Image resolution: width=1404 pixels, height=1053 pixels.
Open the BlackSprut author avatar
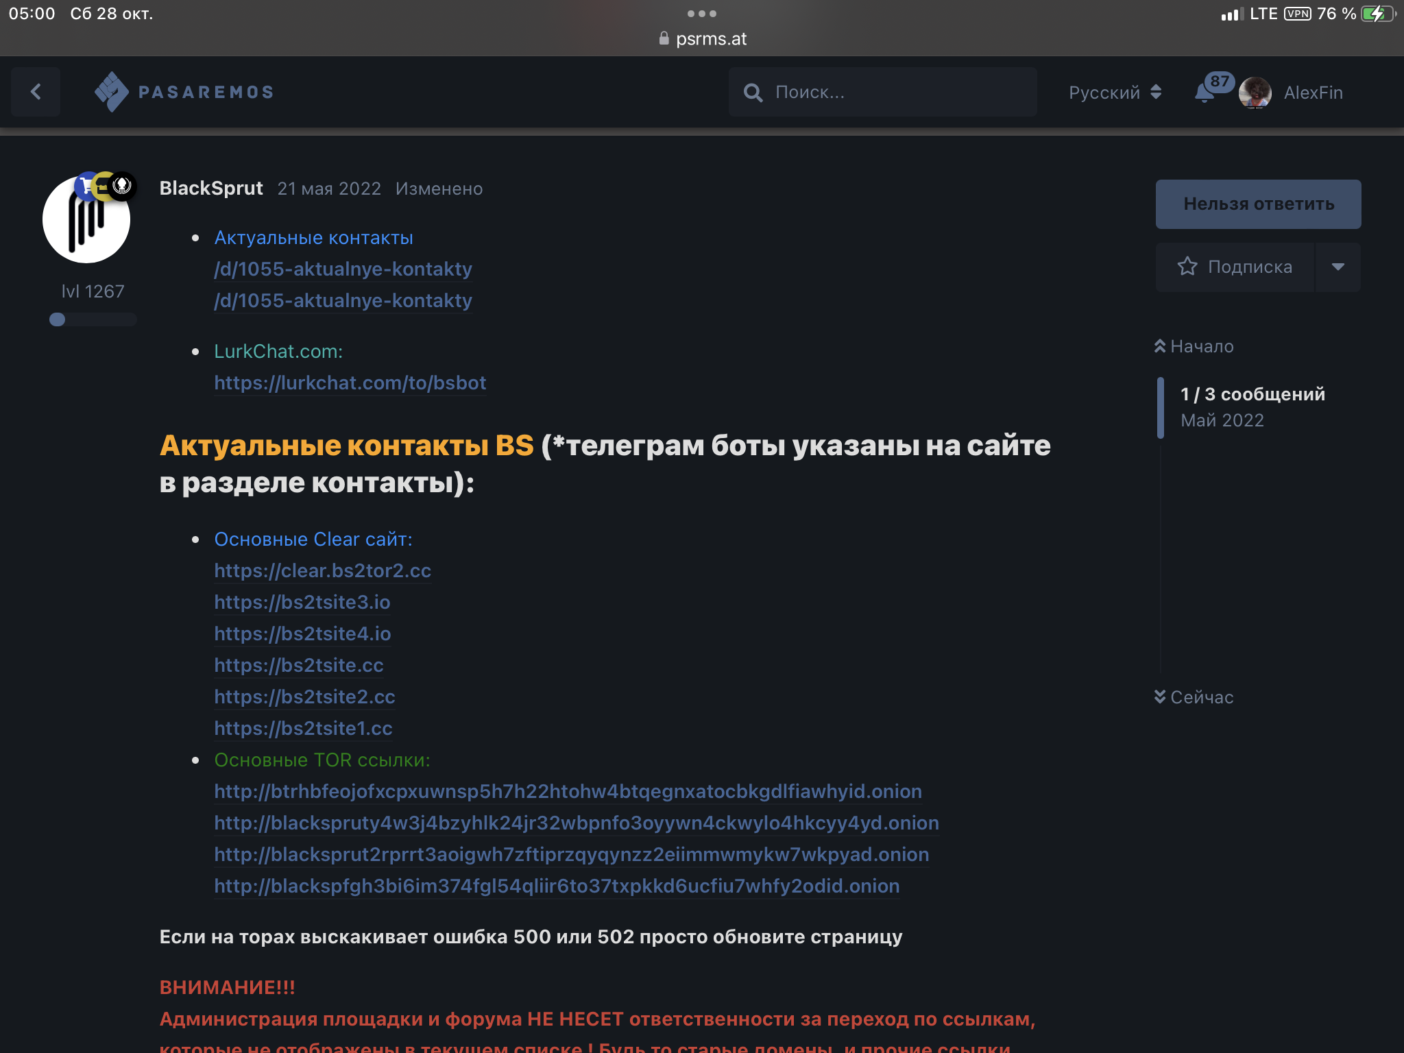click(x=86, y=219)
